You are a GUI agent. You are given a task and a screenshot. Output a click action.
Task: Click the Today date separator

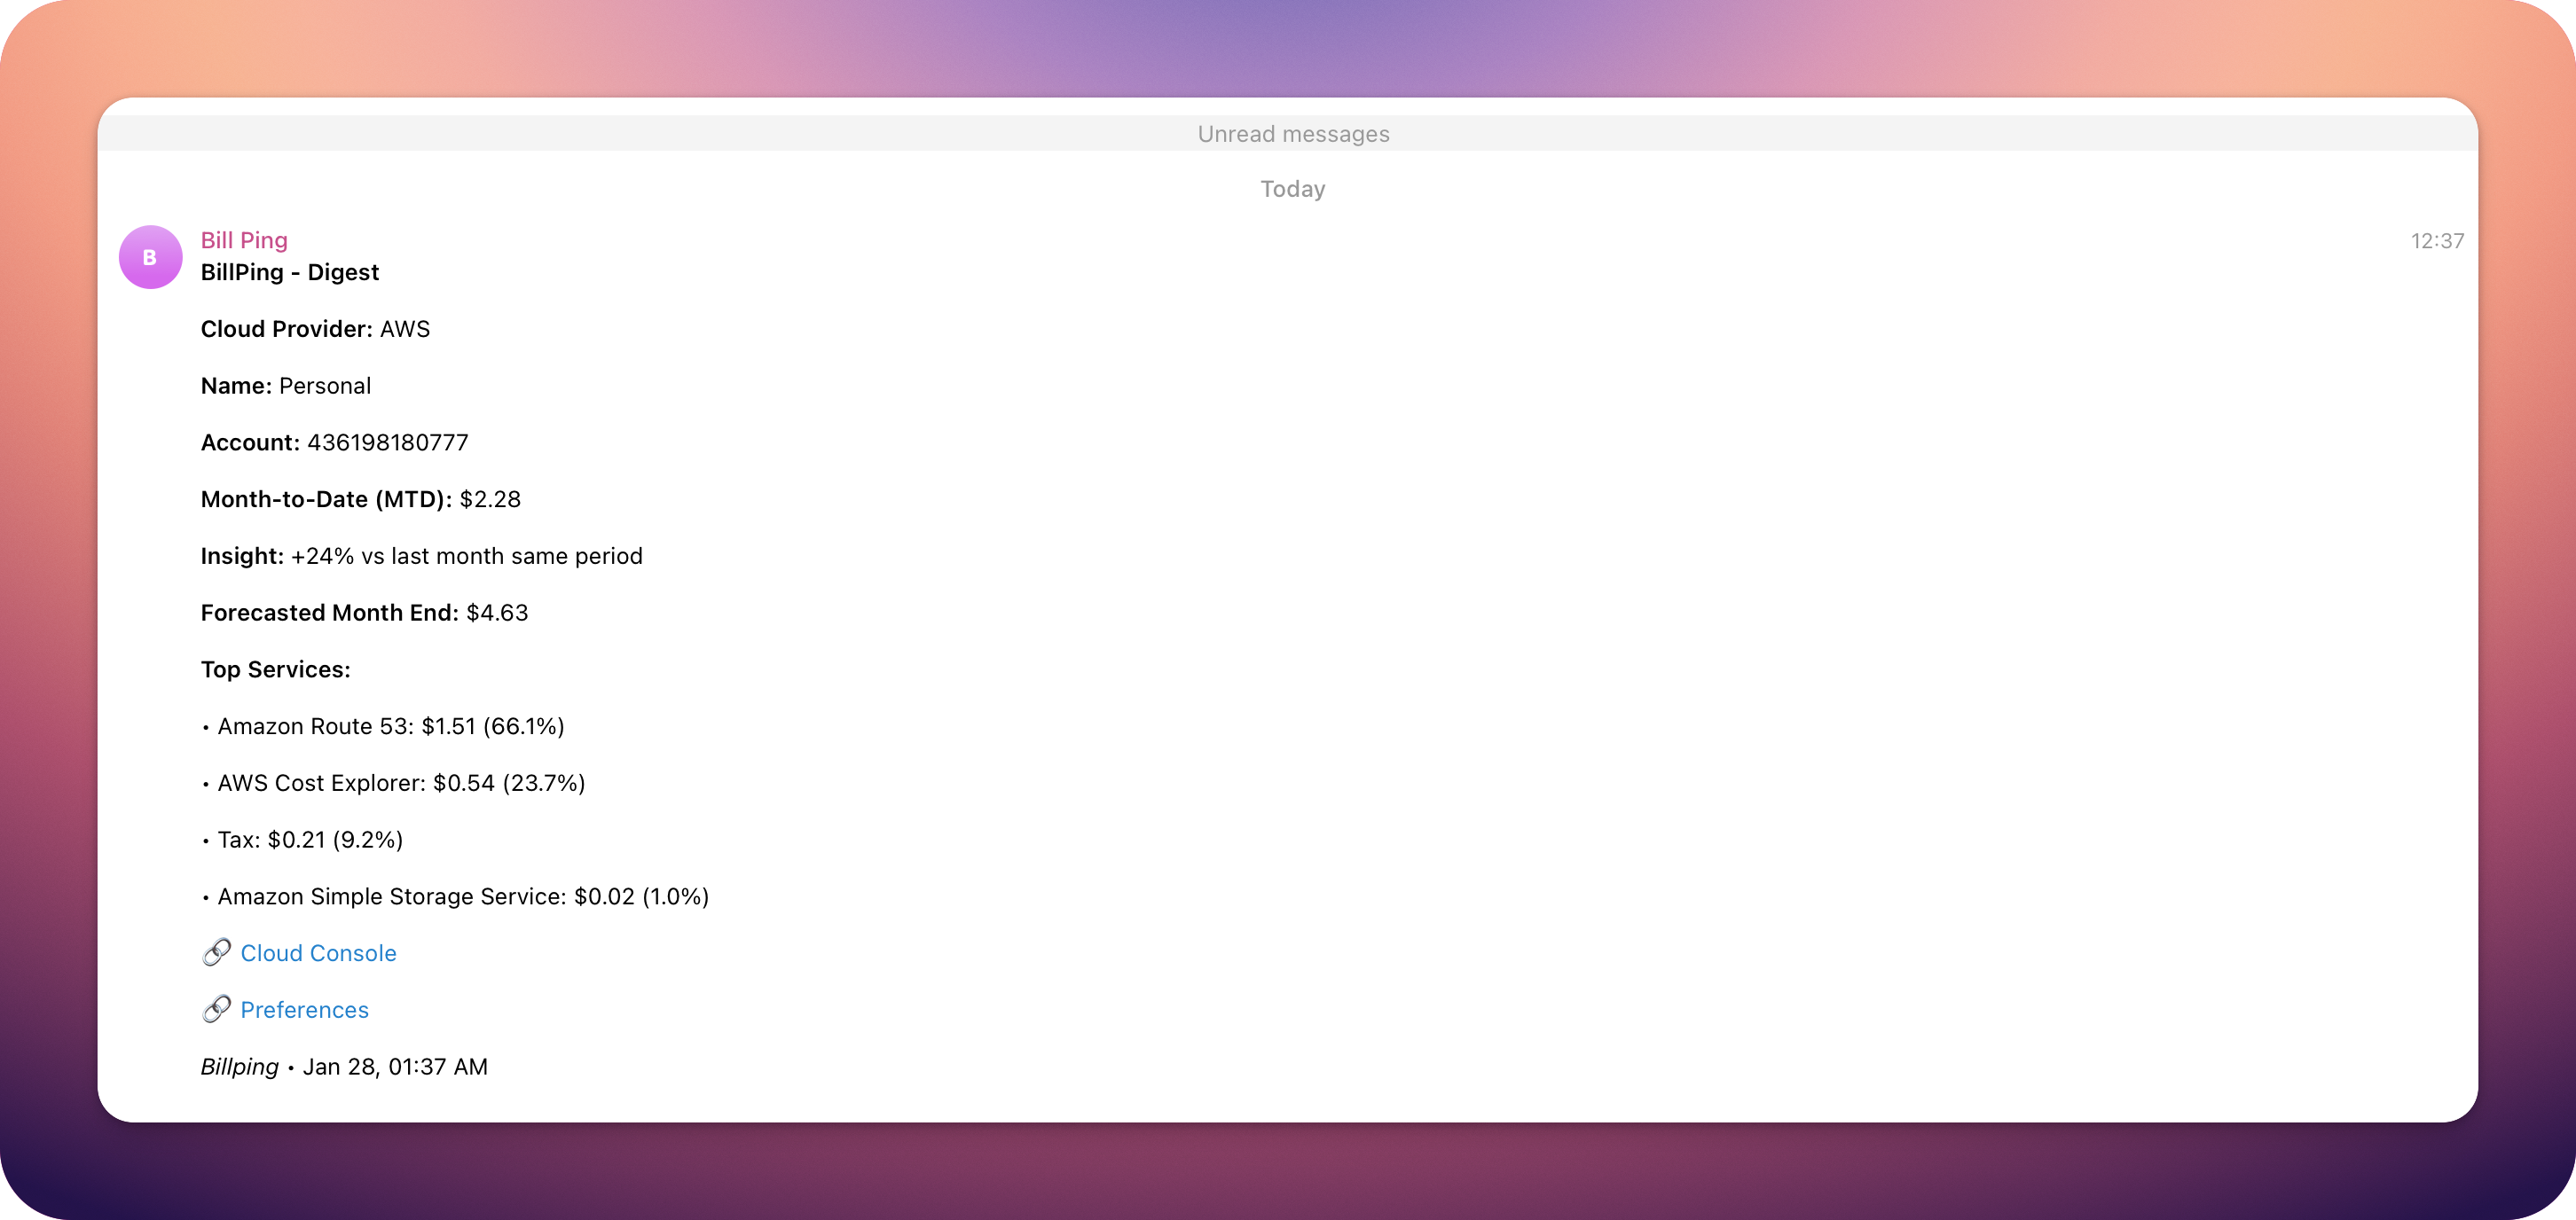[x=1292, y=189]
